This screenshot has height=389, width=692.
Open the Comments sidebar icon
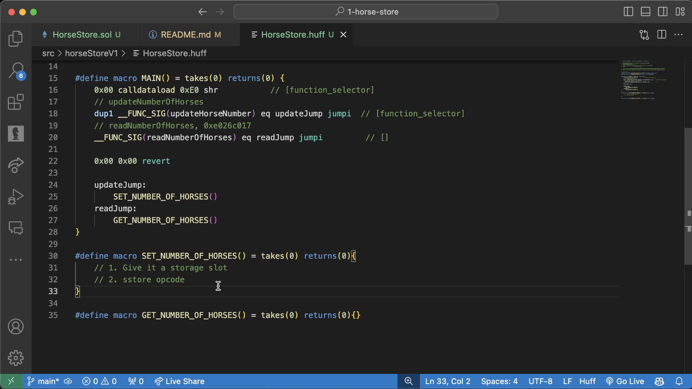pos(15,228)
